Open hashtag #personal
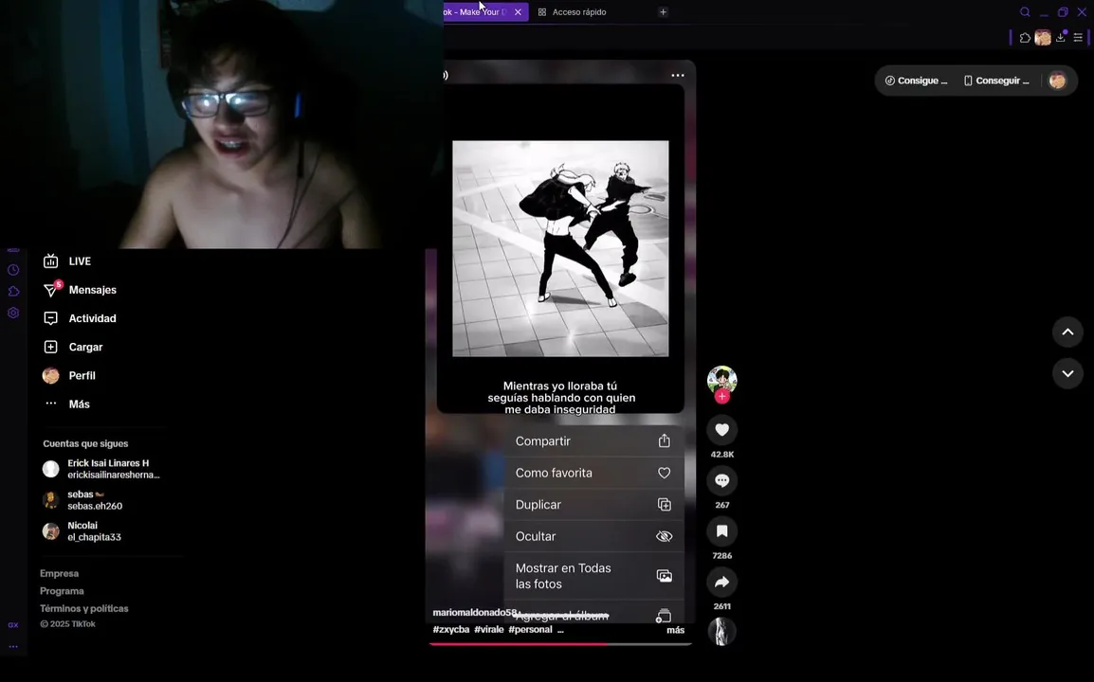 (530, 630)
